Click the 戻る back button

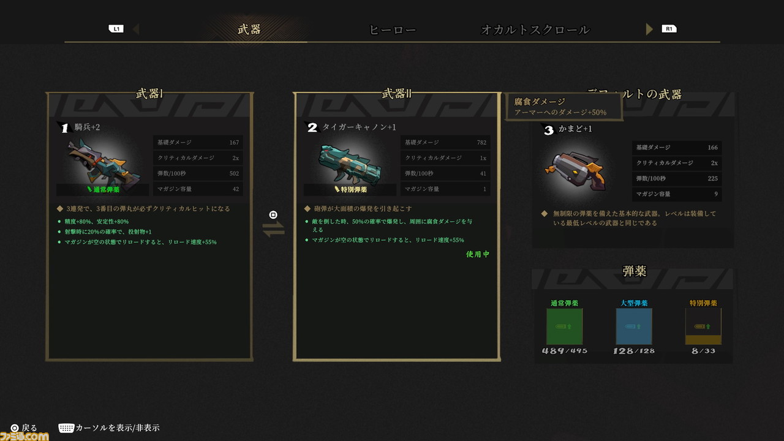24,428
